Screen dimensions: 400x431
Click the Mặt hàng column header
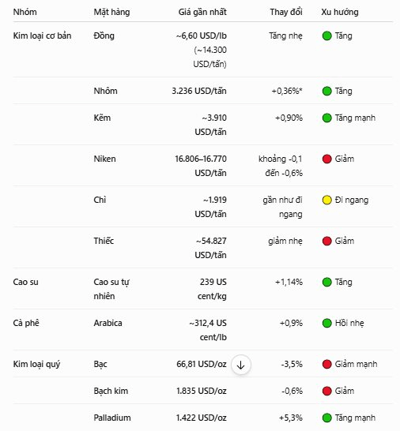click(111, 12)
